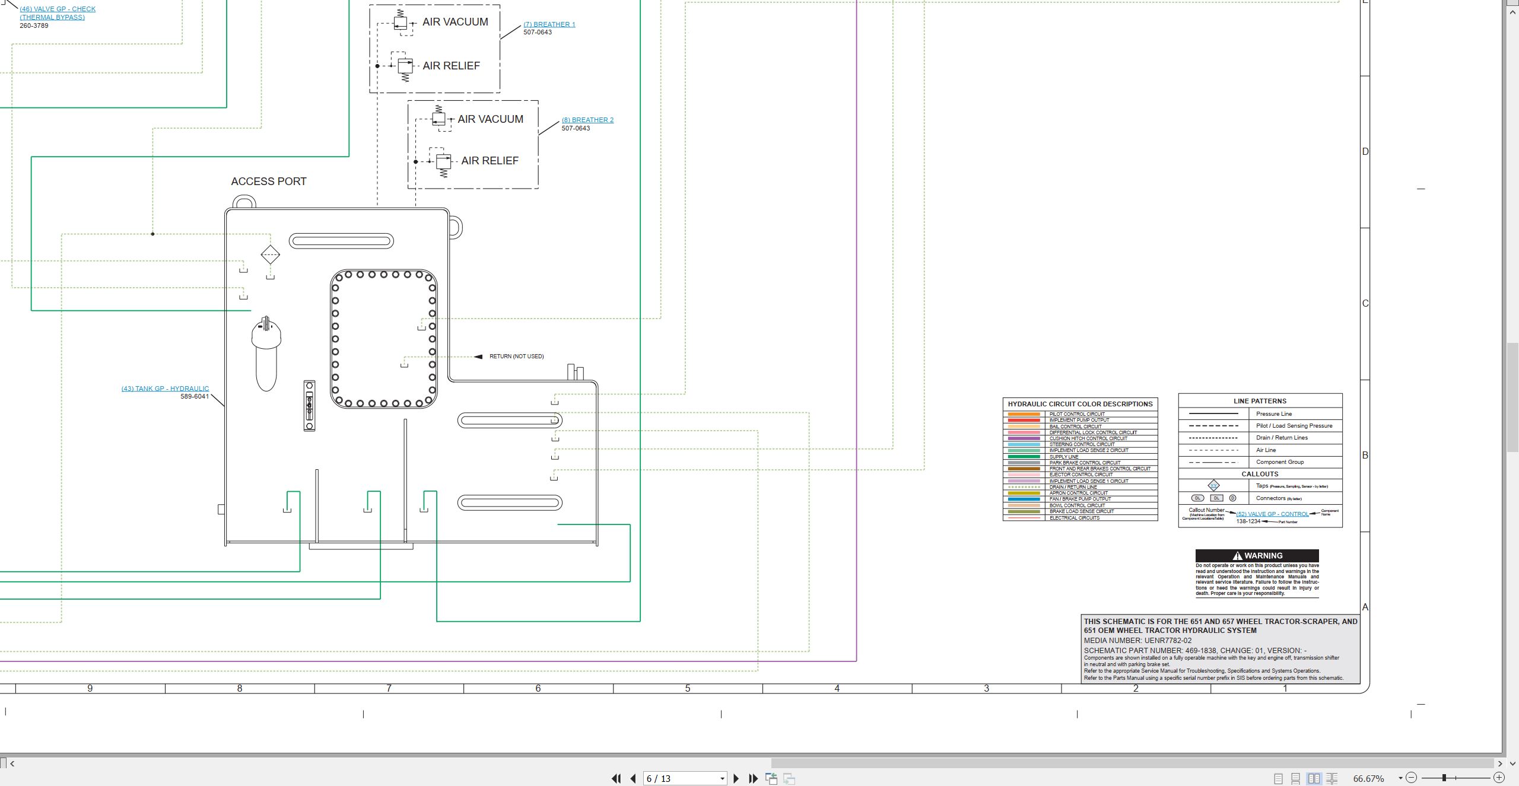Enable continuous facing page layout
The width and height of the screenshot is (1519, 786).
click(1331, 778)
